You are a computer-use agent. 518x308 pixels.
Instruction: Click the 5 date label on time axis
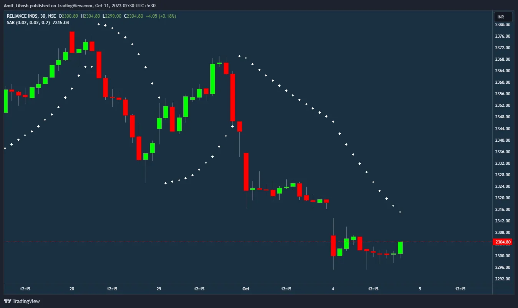(420, 289)
